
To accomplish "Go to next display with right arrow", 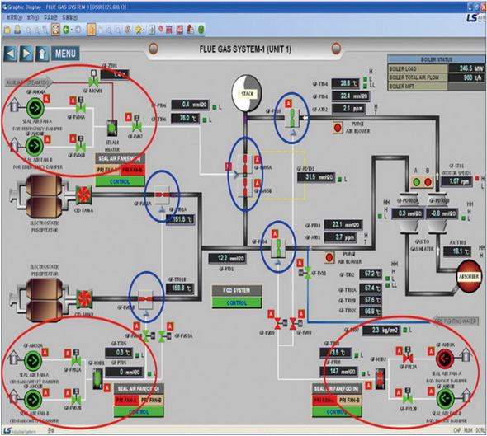I will [x=26, y=54].
